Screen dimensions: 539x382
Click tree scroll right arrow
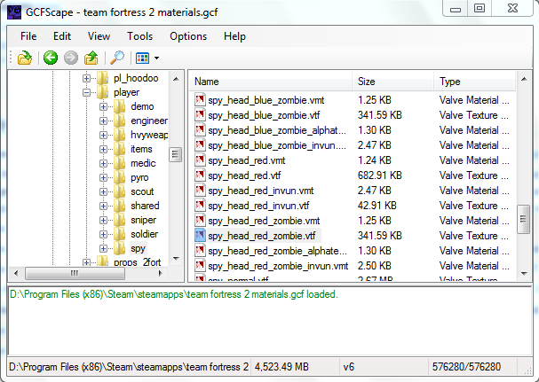pyautogui.click(x=160, y=274)
